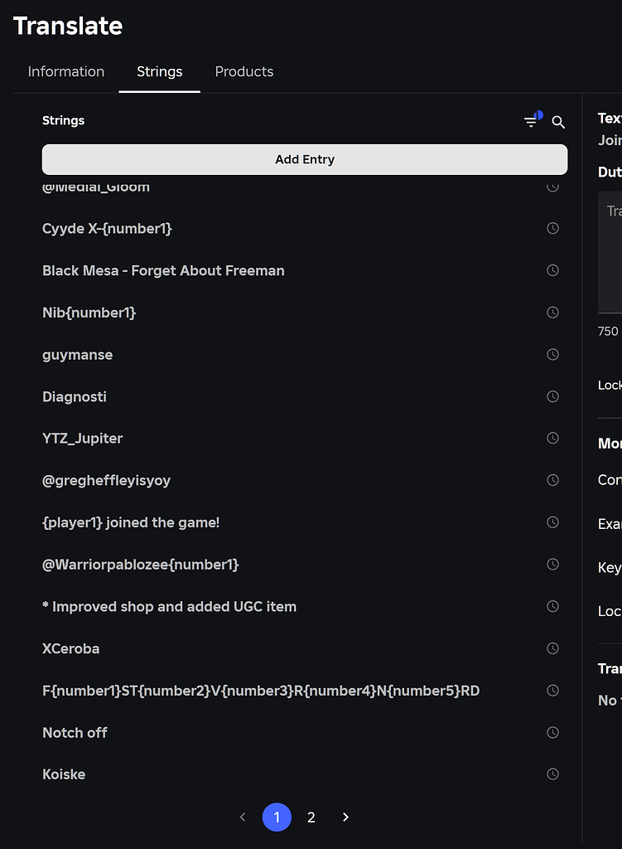Screen dimensions: 622x849
Task: Click the search magnifier icon
Action: (x=557, y=121)
